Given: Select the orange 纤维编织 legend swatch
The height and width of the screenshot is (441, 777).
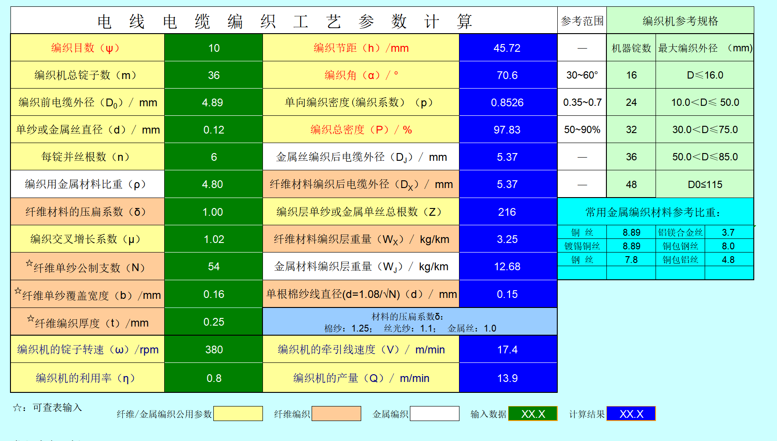Looking at the screenshot, I should (336, 413).
